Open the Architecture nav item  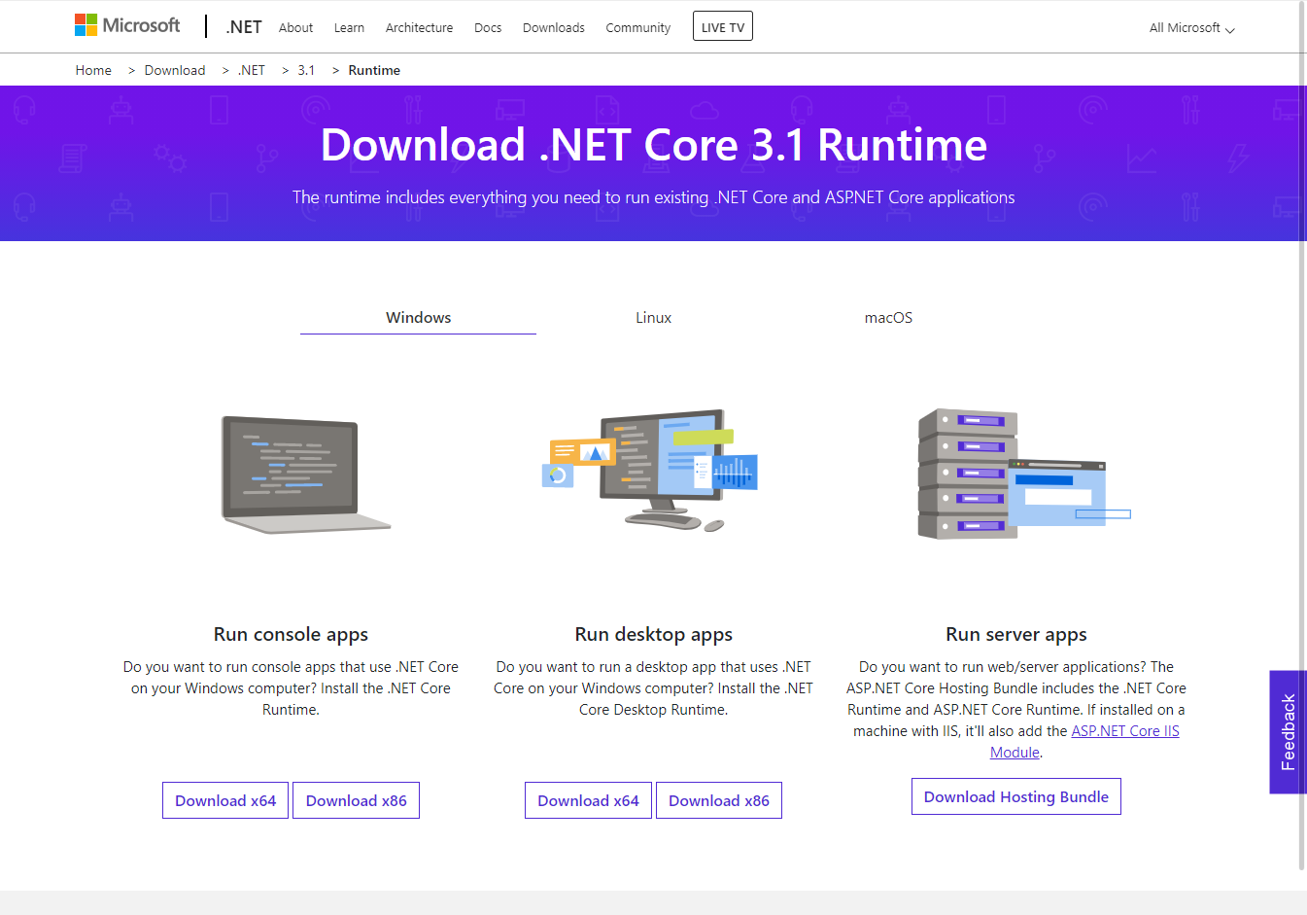pyautogui.click(x=419, y=28)
